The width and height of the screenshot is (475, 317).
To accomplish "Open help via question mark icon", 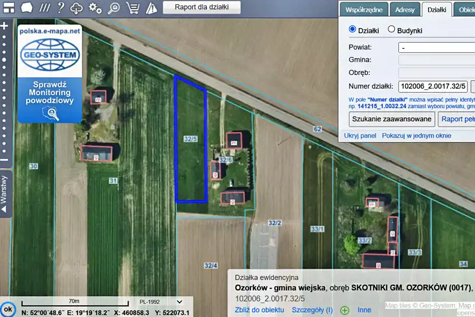I will (x=61, y=8).
